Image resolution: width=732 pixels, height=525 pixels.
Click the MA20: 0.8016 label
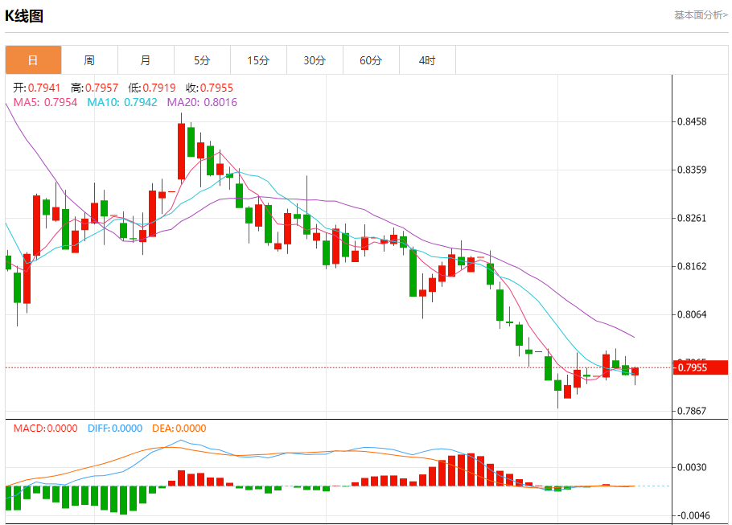click(202, 102)
